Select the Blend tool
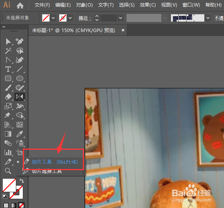Image resolution: width=224 pixels, height=208 pixels. click(x=8, y=143)
